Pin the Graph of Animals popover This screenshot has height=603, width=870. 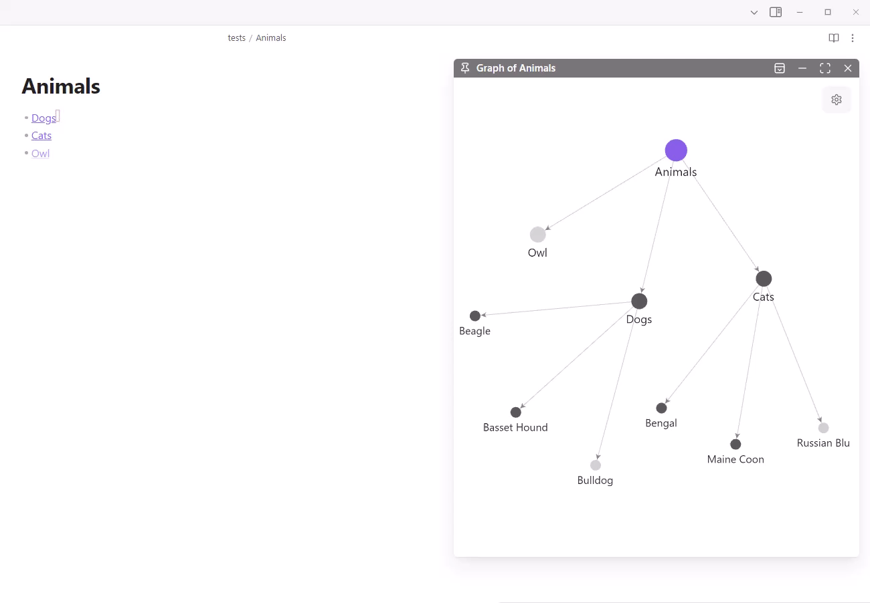[465, 68]
